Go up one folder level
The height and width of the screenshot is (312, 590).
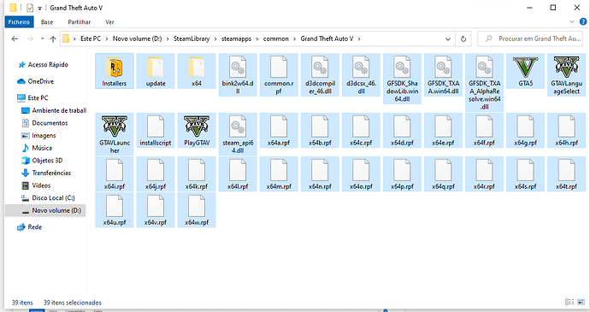(x=53, y=38)
